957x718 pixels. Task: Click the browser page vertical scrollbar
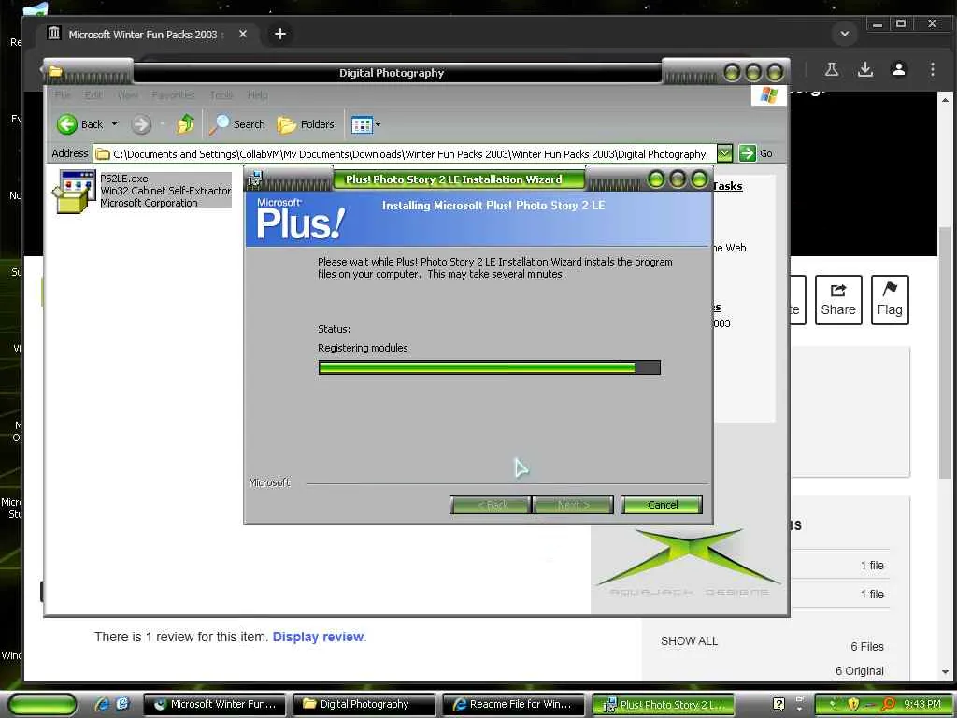(945, 352)
